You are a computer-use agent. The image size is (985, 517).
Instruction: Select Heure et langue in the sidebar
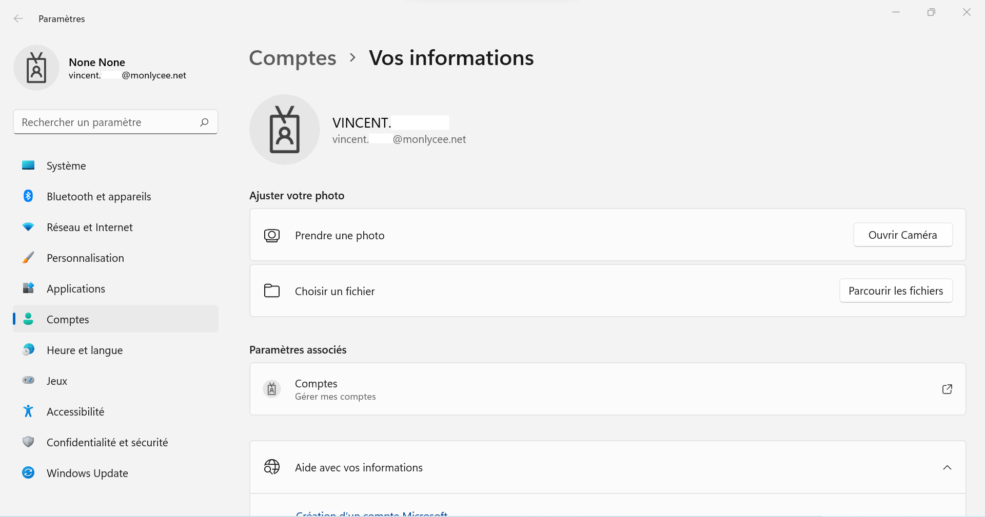115,350
